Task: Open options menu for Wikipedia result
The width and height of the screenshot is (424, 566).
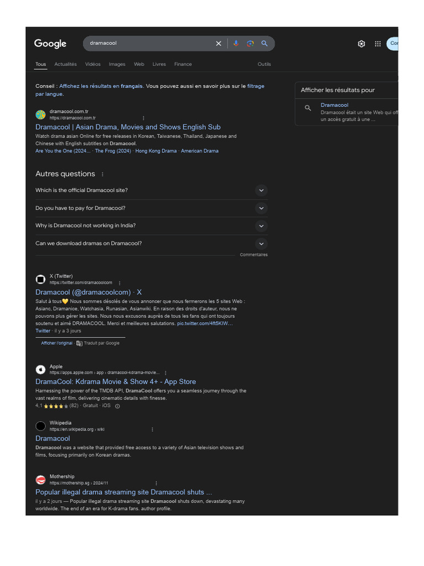Action: pyautogui.click(x=152, y=429)
